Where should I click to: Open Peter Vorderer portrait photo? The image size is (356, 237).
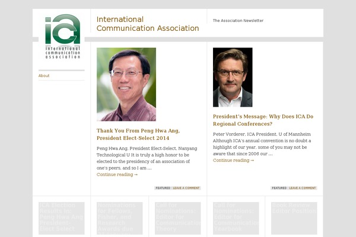[x=233, y=77]
